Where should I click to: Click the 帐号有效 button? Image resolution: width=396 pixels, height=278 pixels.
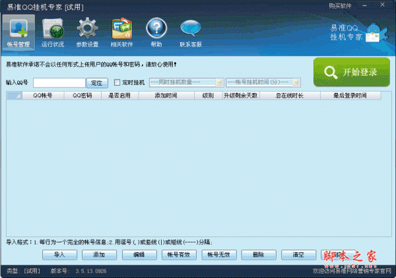[x=179, y=255]
